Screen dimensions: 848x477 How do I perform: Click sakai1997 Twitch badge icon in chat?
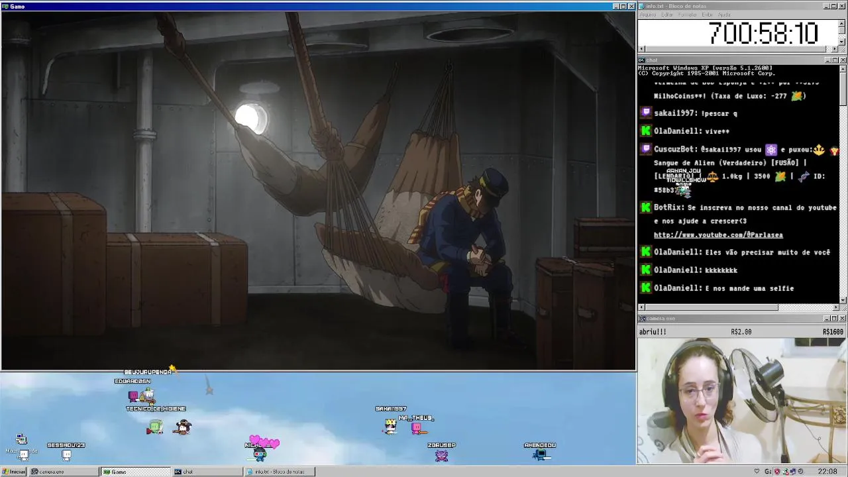[x=646, y=113]
